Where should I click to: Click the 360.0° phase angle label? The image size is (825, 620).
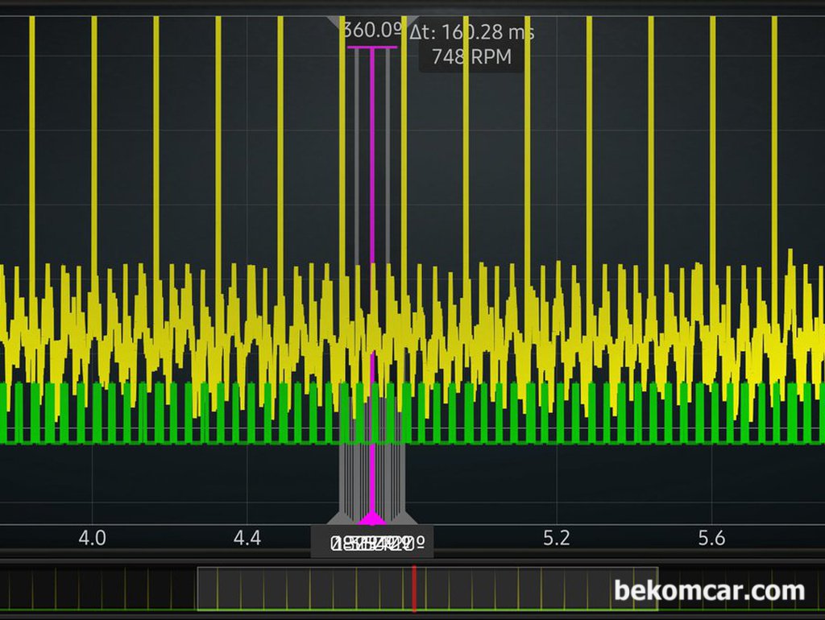point(372,31)
